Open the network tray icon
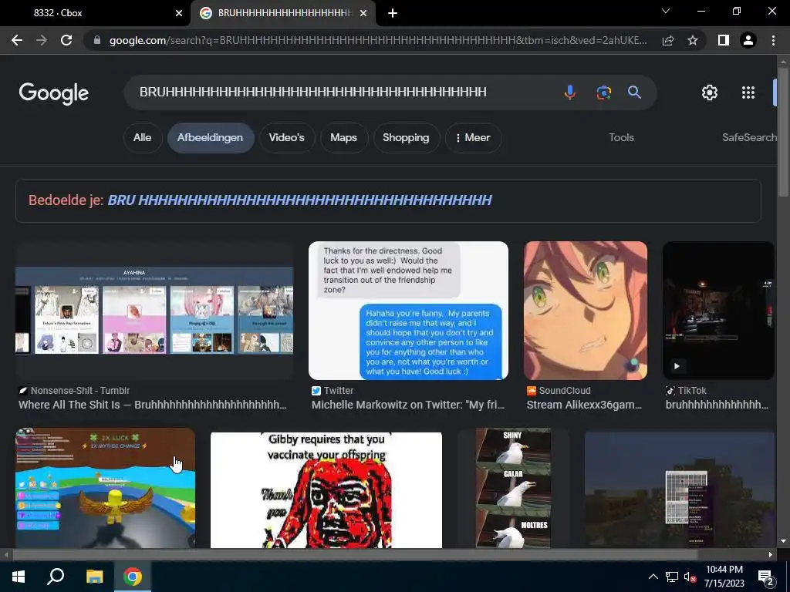The image size is (790, 592). (672, 577)
